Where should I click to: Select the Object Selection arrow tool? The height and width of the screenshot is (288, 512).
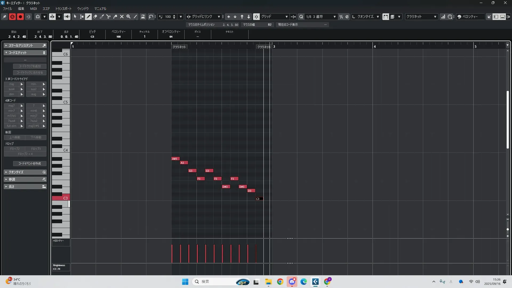[x=75, y=17]
